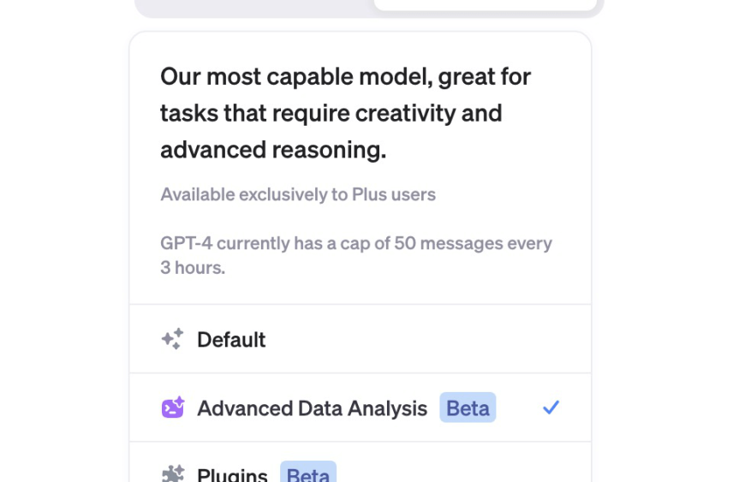Screen dimensions: 745x482
Task: Click 'tasks that require creativity and' heading line
Action: [331, 114]
